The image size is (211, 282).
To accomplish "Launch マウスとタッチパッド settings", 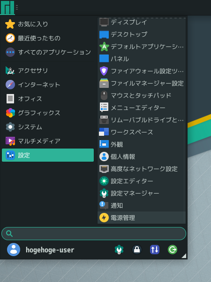I will pos(142,95).
